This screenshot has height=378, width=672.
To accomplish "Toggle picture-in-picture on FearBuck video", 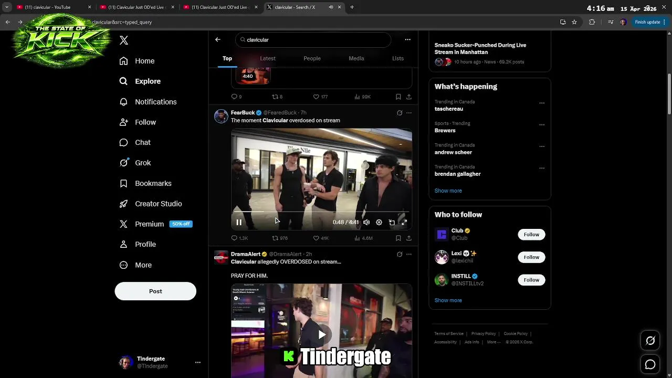I will pyautogui.click(x=392, y=223).
